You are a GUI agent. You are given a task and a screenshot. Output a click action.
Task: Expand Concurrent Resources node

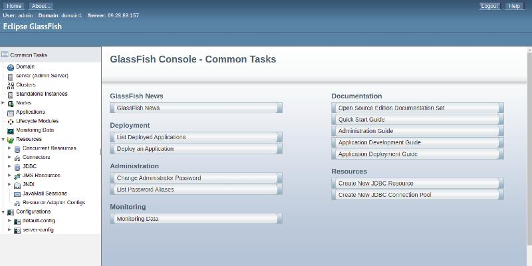(x=9, y=148)
